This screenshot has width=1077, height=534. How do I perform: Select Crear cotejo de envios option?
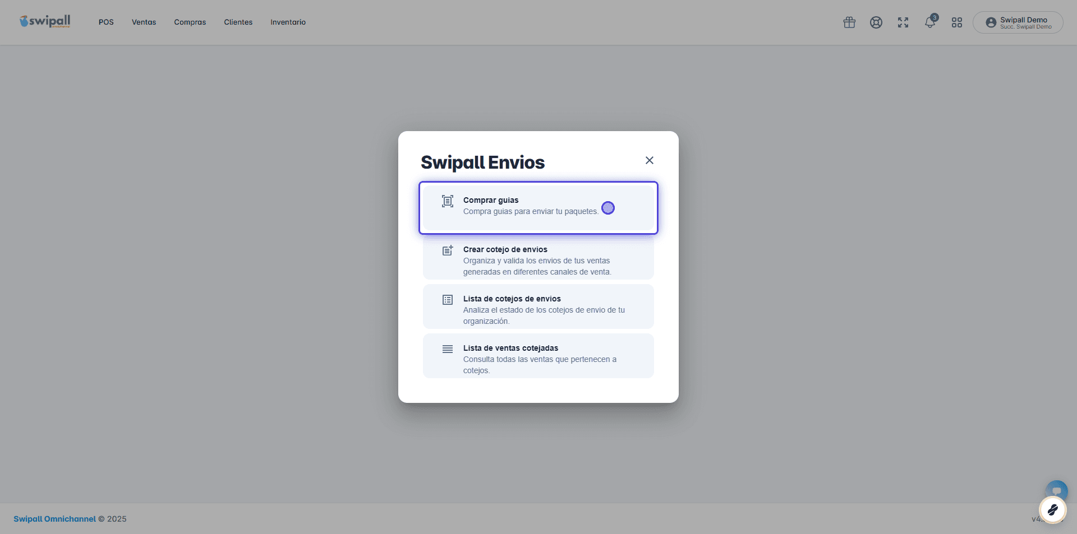click(x=538, y=257)
